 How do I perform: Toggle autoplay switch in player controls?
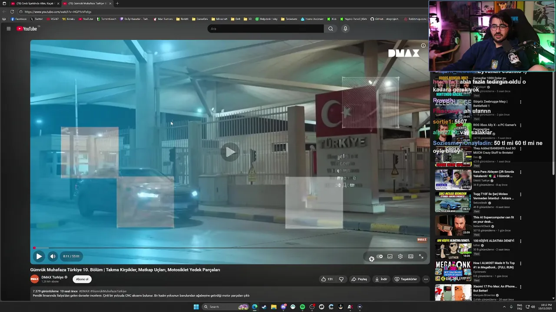coord(379,257)
